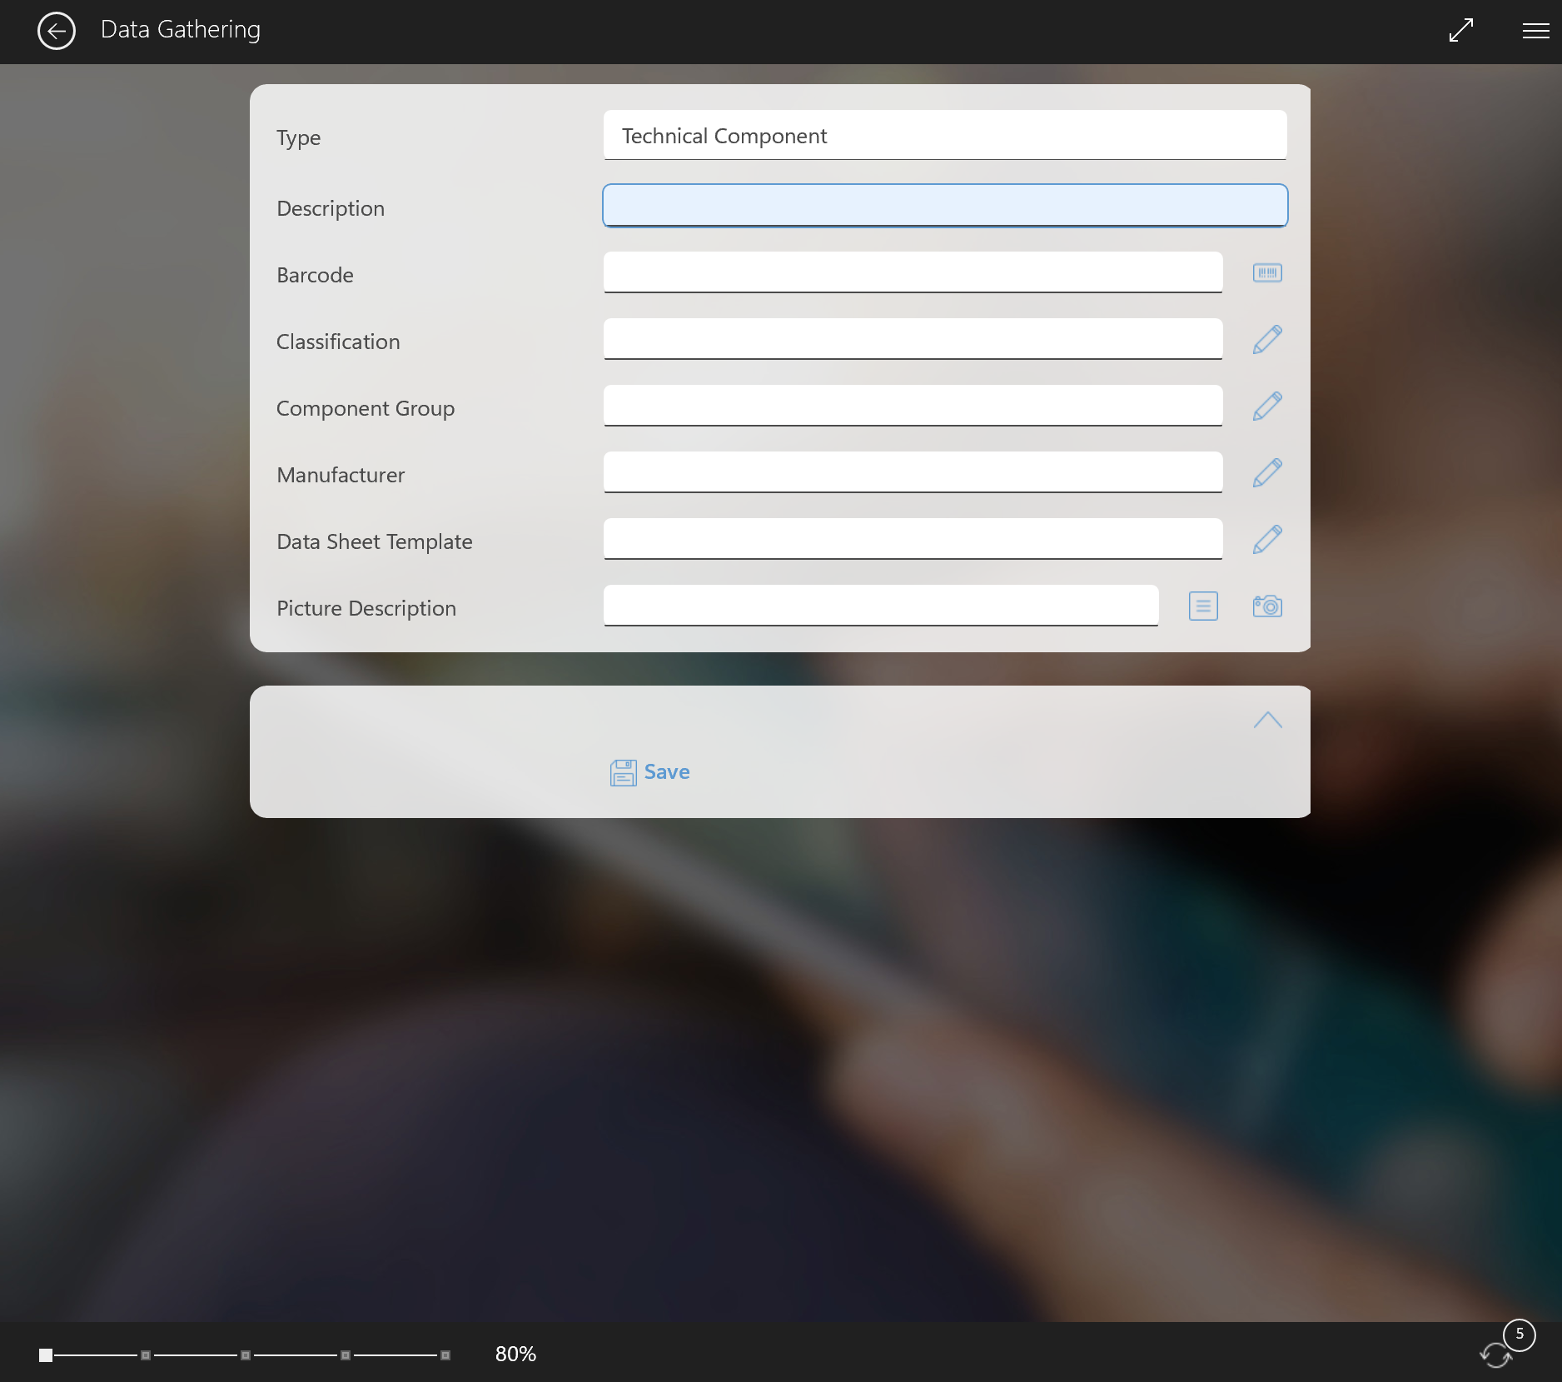Edit Manufacturer with the pencil icon
This screenshot has width=1562, height=1382.
(x=1267, y=473)
